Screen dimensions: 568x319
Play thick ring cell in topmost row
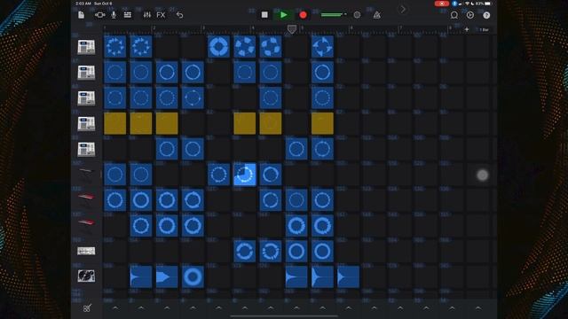219,47
